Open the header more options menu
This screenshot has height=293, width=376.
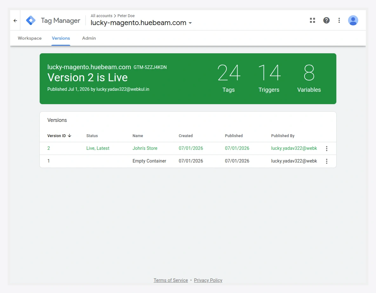coord(339,20)
